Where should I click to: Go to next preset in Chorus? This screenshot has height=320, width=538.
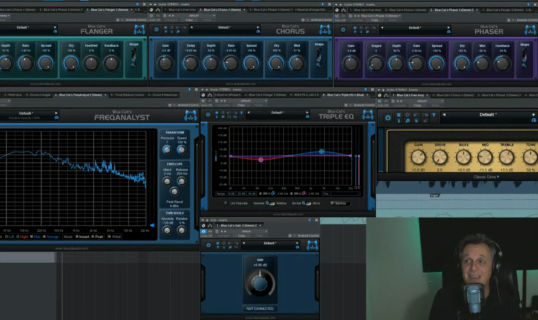pos(258,27)
